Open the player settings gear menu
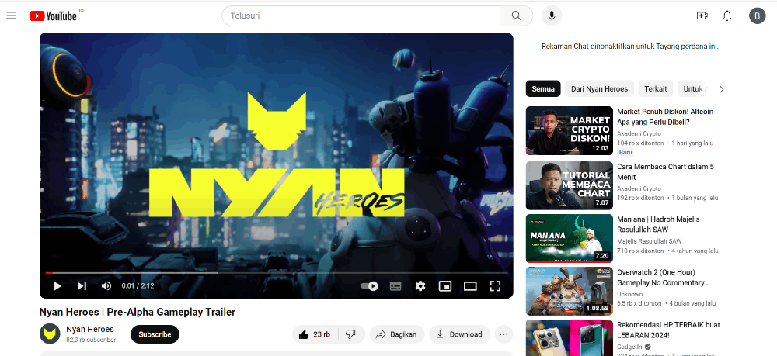777x356 pixels. click(x=420, y=286)
